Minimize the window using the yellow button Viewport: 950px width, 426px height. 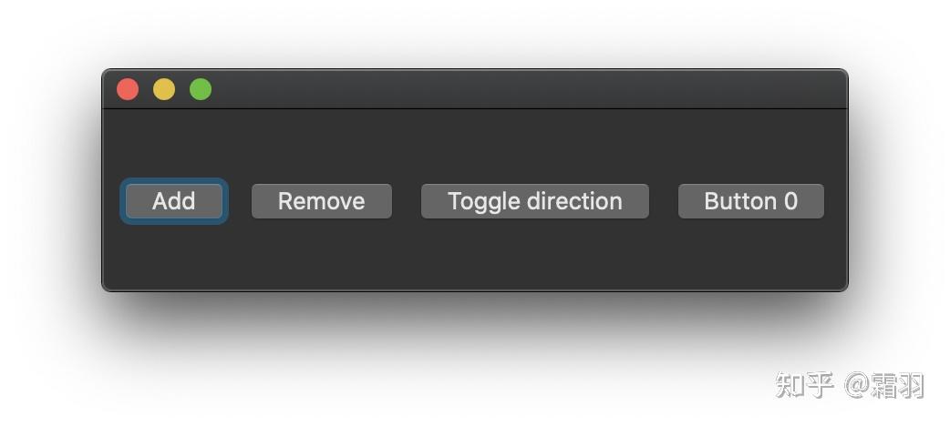(164, 89)
